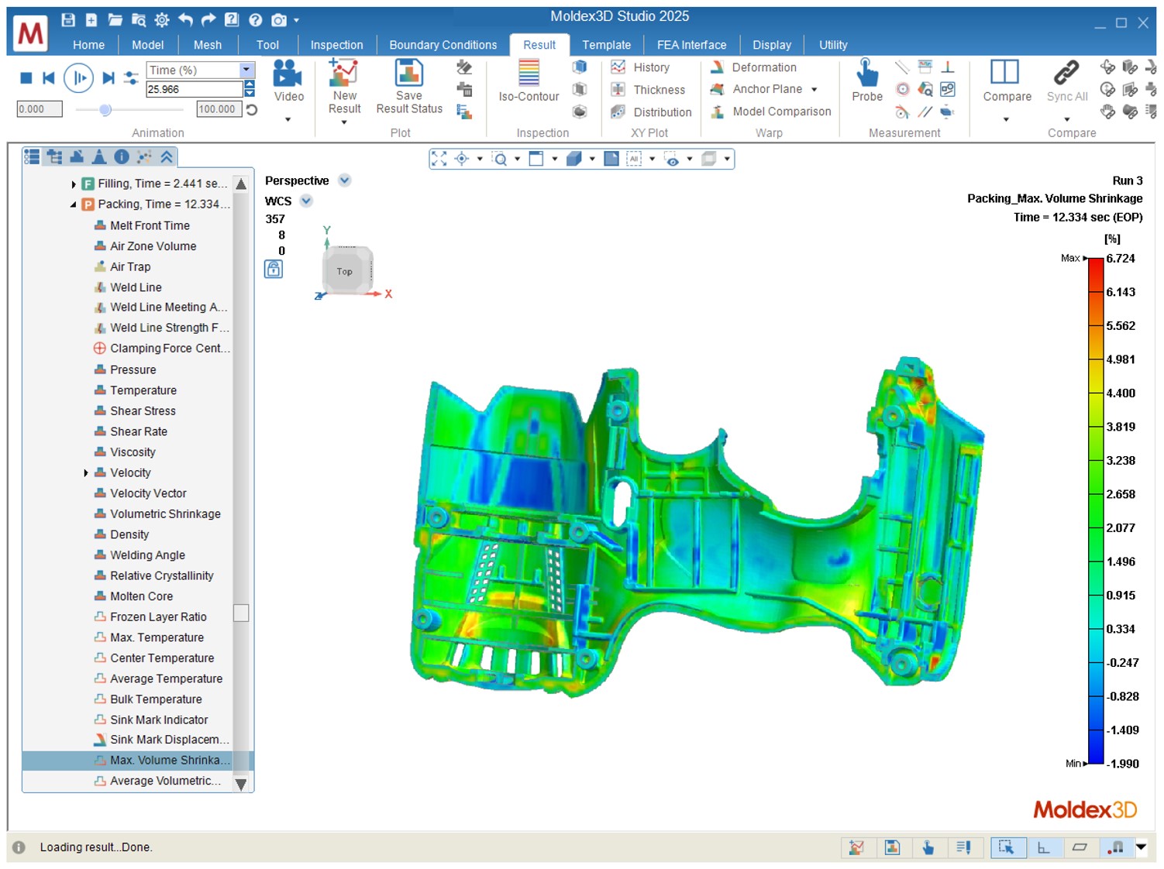Click the animation time slider handle
Screen dimensions: 1164x869
click(105, 110)
